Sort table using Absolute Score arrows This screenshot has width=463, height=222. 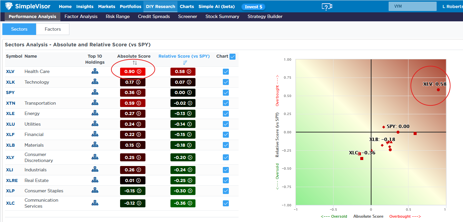tap(134, 62)
